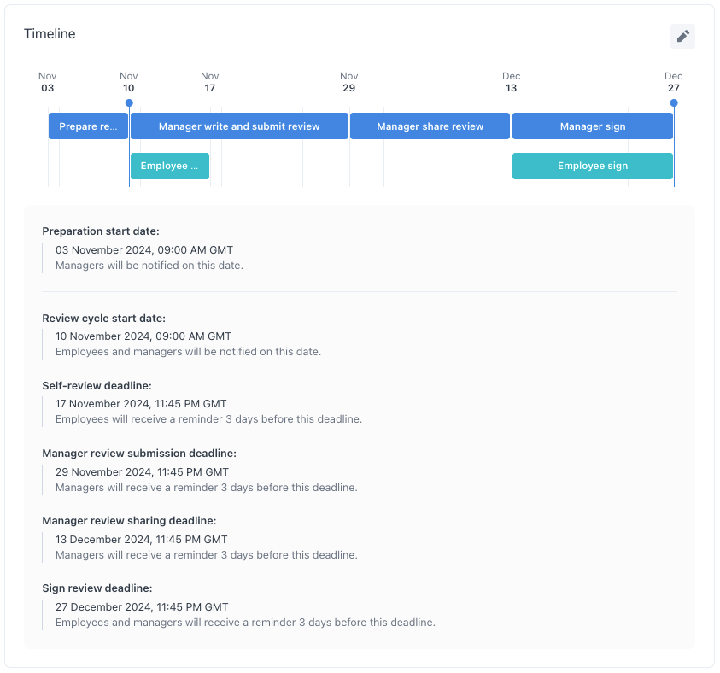Viewport: 720px width, 673px height.
Task: Click the Manager write and submit review bar
Action: coord(237,126)
